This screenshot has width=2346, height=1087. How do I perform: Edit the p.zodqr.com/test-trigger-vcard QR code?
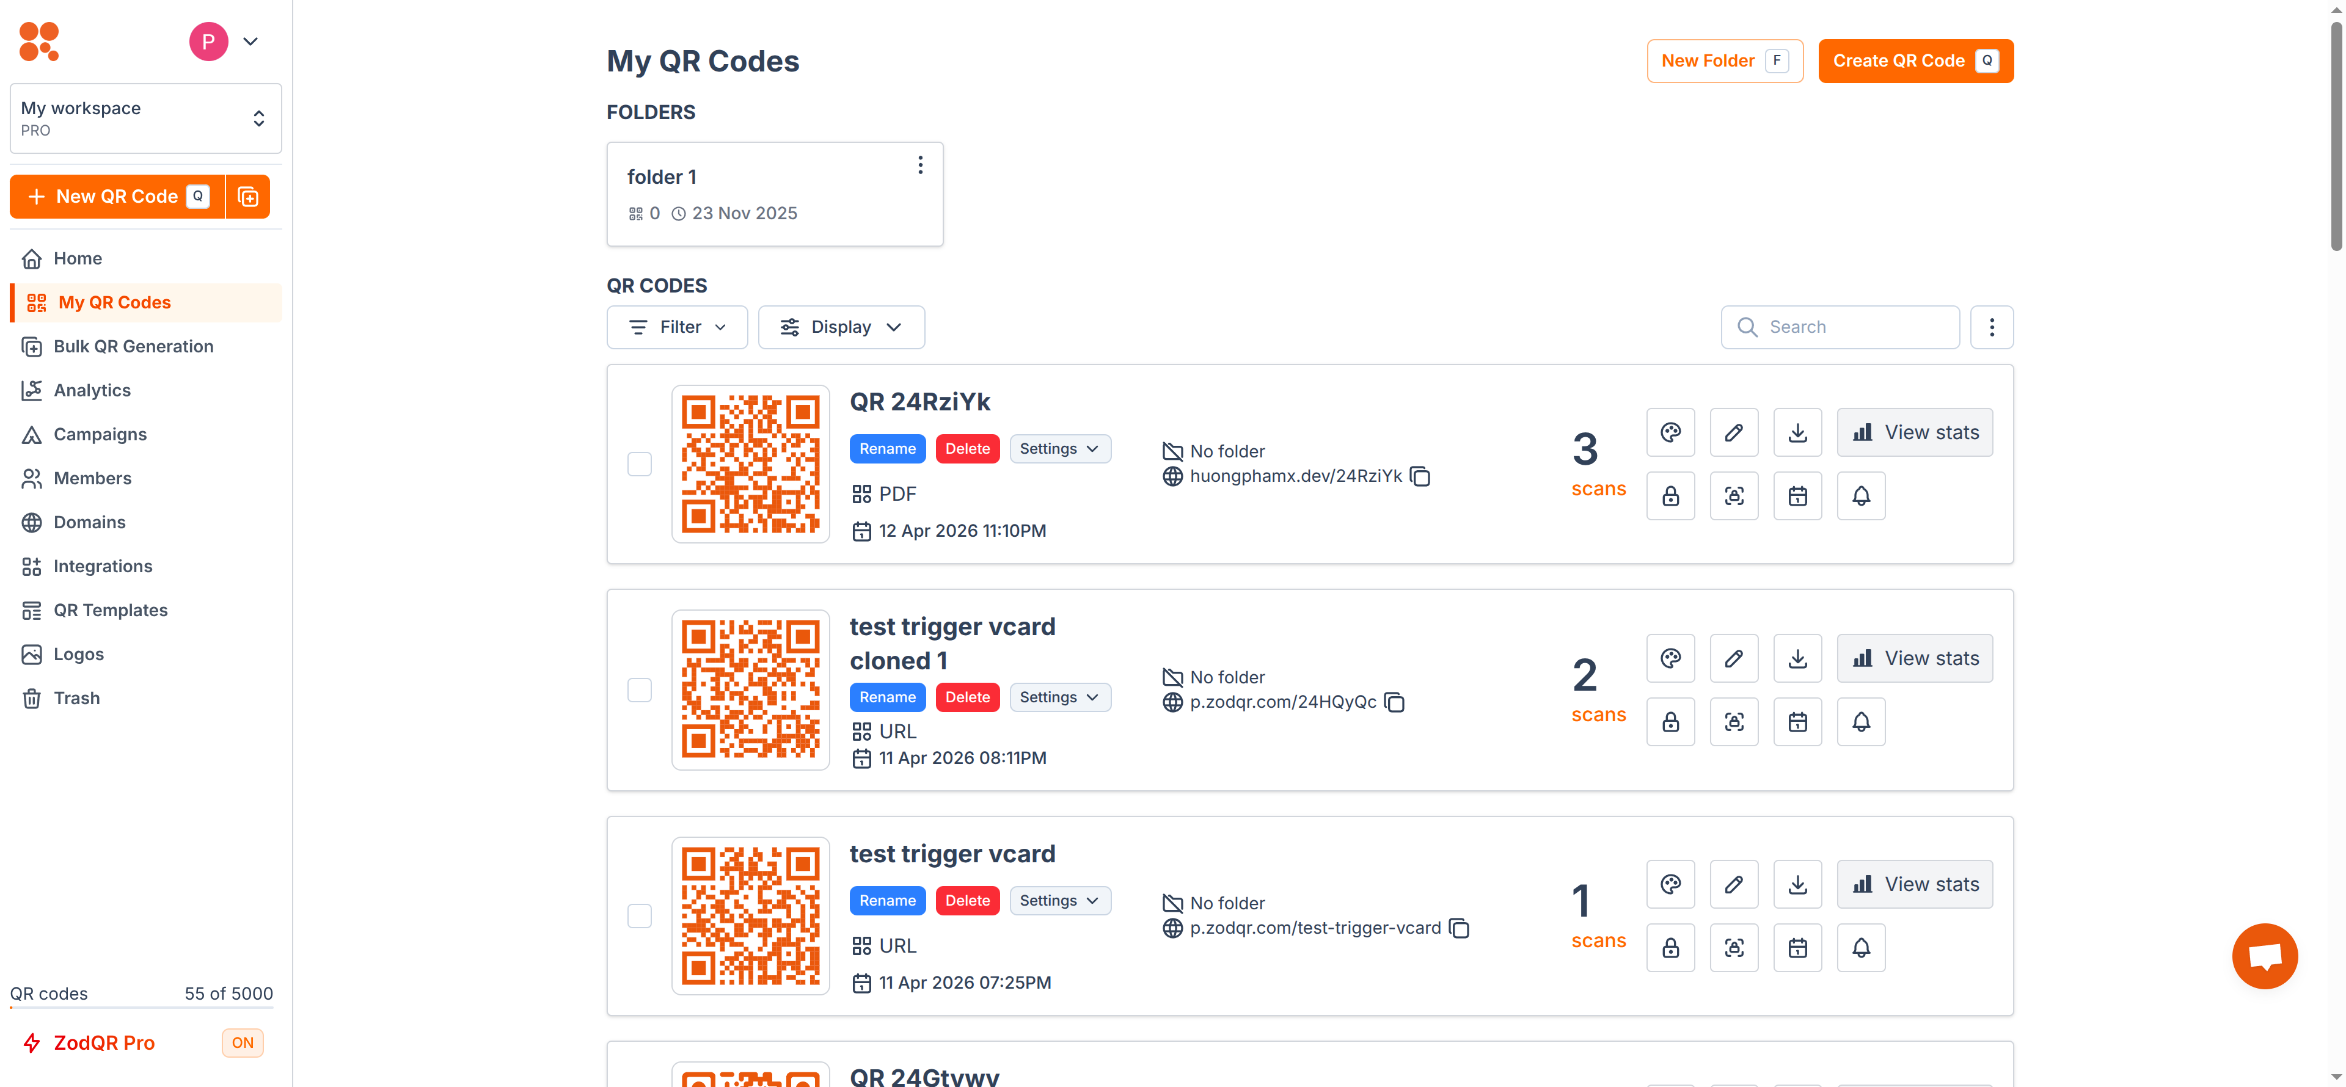coord(1734,884)
